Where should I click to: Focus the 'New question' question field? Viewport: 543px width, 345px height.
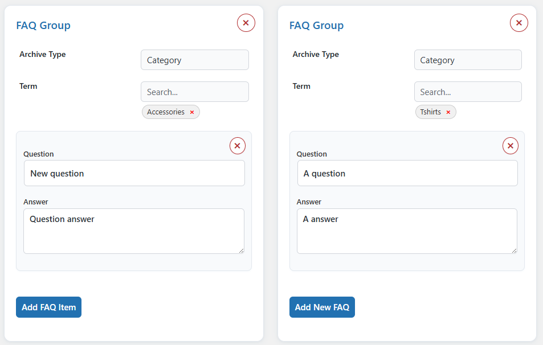point(134,173)
